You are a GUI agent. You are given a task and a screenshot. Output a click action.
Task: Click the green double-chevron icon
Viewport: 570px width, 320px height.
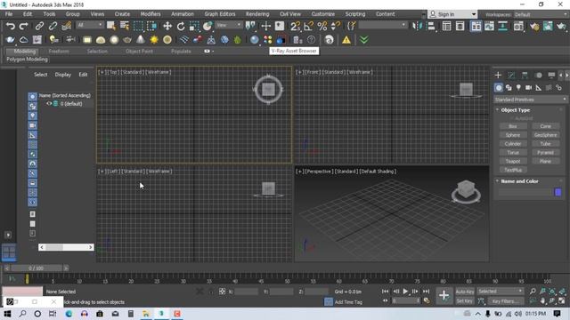click(364, 39)
